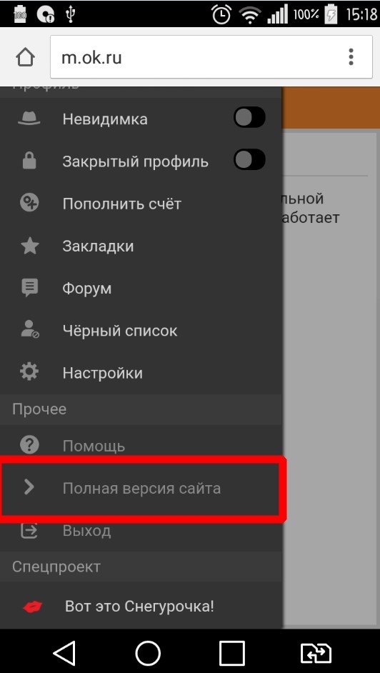Tap the speech bubble Форум icon

pyautogui.click(x=29, y=288)
